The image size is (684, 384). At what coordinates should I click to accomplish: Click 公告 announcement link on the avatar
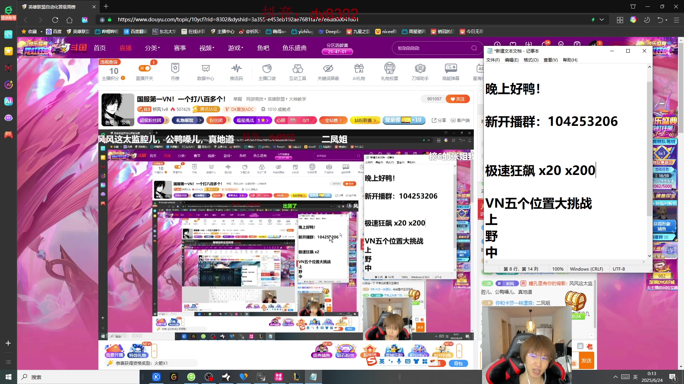pyautogui.click(x=126, y=123)
